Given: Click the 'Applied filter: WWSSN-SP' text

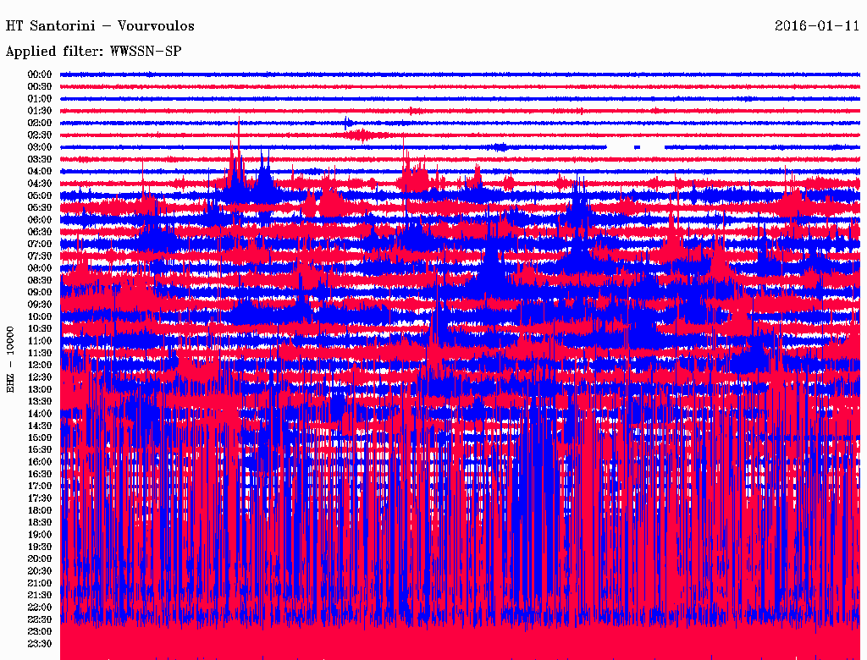Looking at the screenshot, I should pyautogui.click(x=93, y=52).
